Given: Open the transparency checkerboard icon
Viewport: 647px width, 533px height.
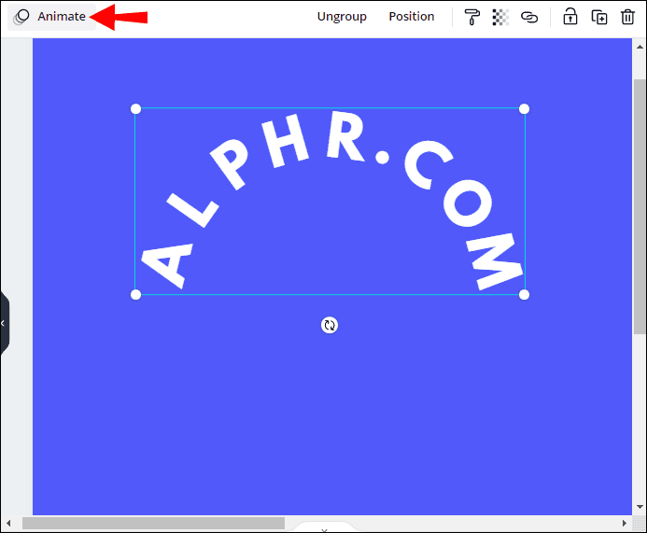Looking at the screenshot, I should tap(500, 17).
